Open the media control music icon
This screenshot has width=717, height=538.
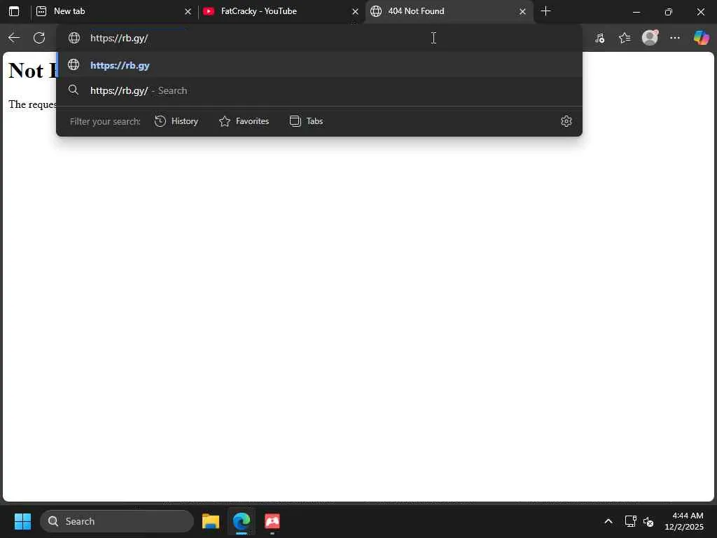click(599, 38)
